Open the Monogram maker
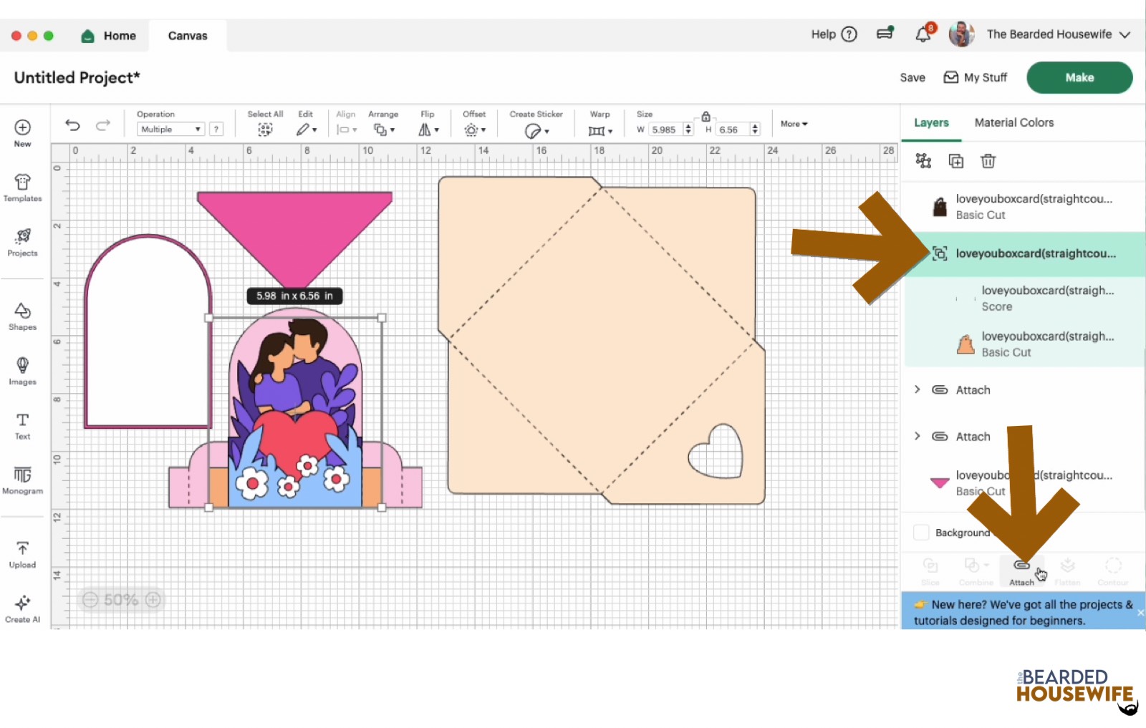 point(22,480)
